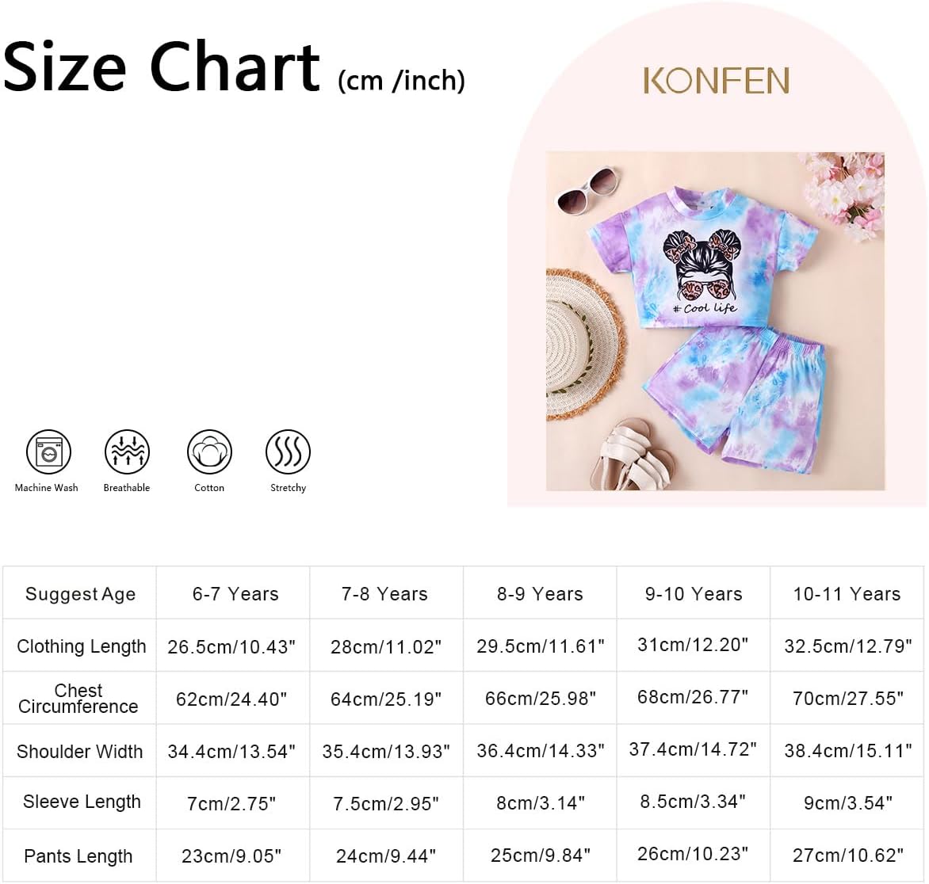Tap the Stretchy fabric icon
This screenshot has height=884, width=929.
pos(288,453)
